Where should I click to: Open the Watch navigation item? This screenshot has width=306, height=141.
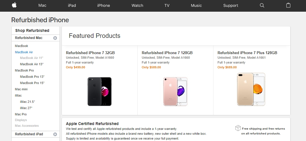pos(137,5)
